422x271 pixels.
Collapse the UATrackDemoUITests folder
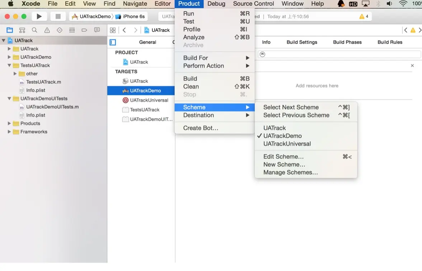[9, 99]
